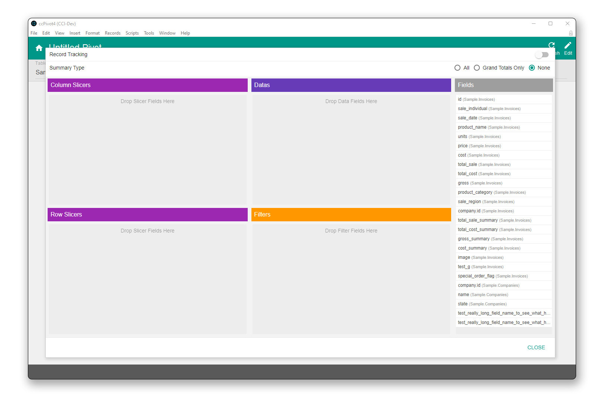Click the Edit pencil icon

pyautogui.click(x=568, y=45)
